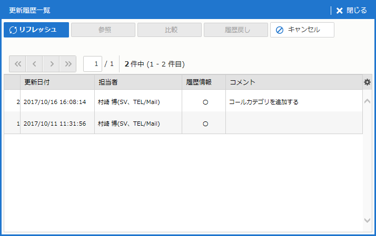The height and width of the screenshot is (236, 376).
Task: Click the 履歴情報 column header
Action: (203, 82)
